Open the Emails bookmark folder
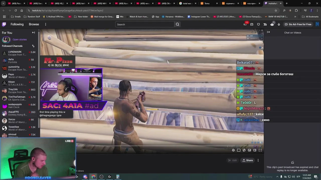The height and width of the screenshot is (180, 321). (16, 17)
